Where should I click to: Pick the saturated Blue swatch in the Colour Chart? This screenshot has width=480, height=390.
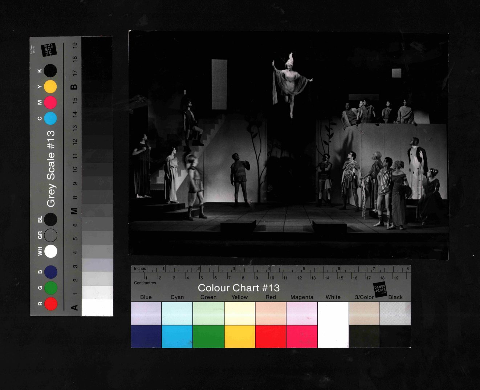tap(146, 337)
